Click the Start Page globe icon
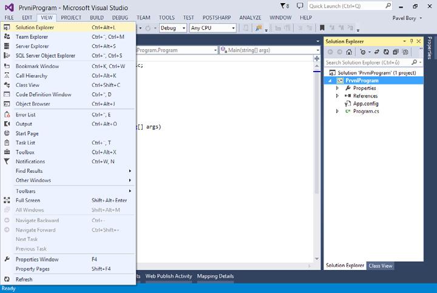 pyautogui.click(x=7, y=133)
